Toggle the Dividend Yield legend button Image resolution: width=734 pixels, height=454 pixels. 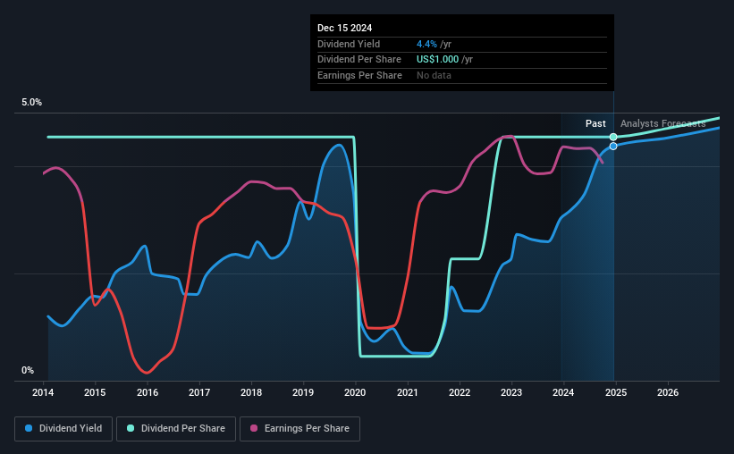(x=63, y=429)
